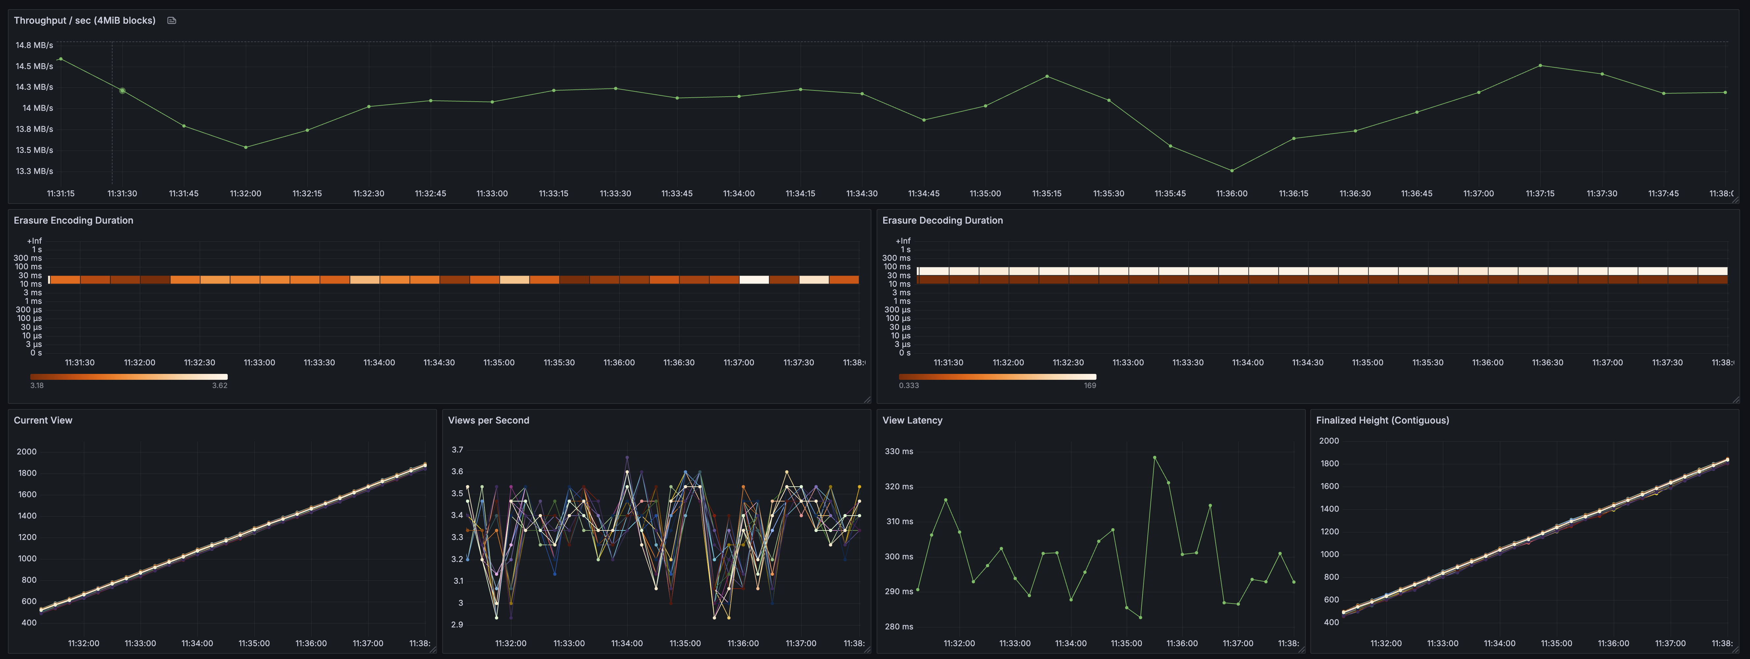Click the View Latency spike near 11:35:30
Viewport: 1750px width, 659px height.
1155,457
